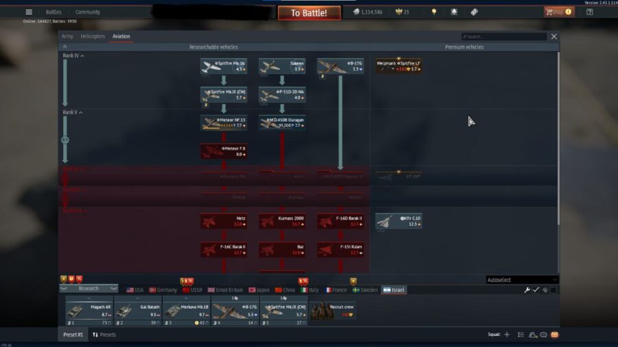
Task: Open the Autoselect dropdown
Action: 522,280
